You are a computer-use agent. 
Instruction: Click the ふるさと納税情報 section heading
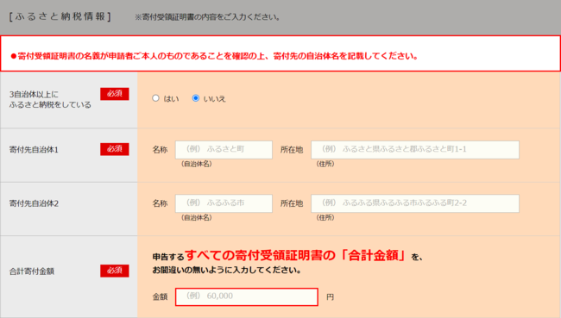point(60,16)
